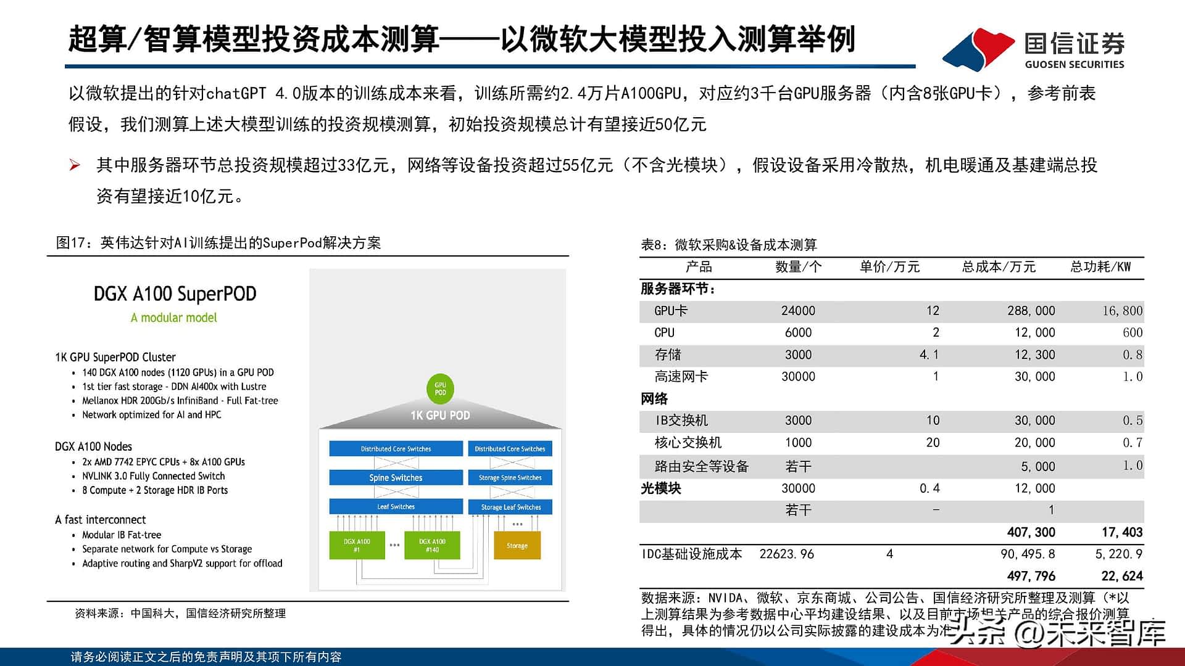
Task: Click the 'NVLINK 3.0 Fully Connected Switch' bullet
Action: 154,476
